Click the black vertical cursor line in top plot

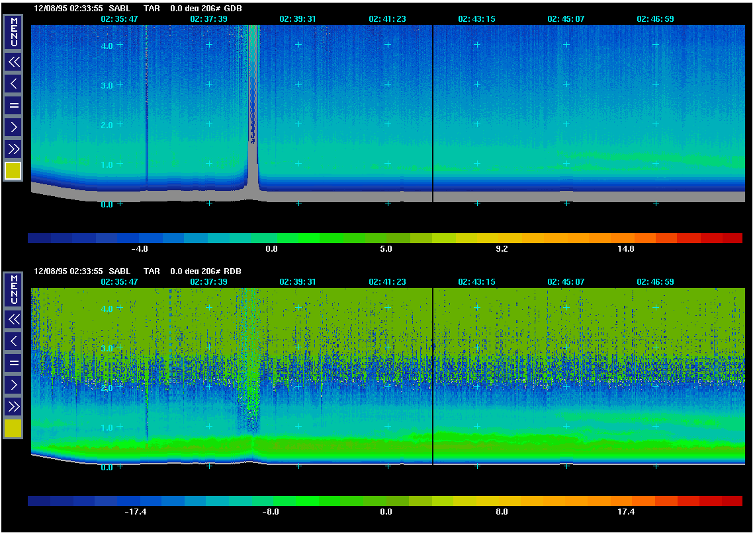pyautogui.click(x=433, y=112)
